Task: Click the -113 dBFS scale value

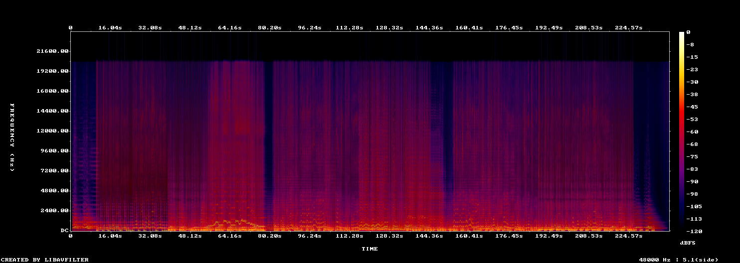Action: click(x=694, y=219)
